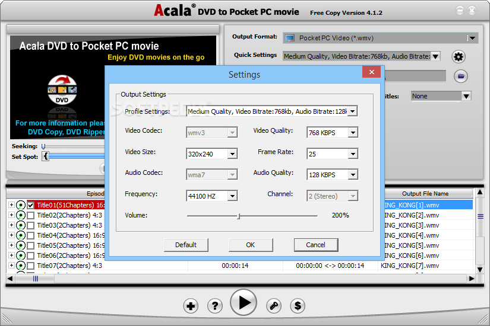Expand the Title04 tree node

11,235
